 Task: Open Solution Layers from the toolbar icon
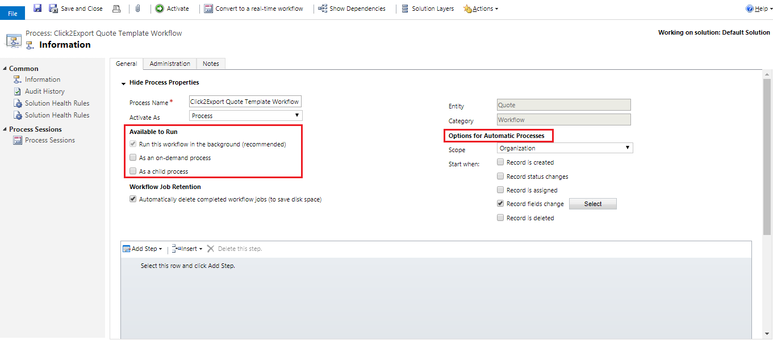[405, 9]
